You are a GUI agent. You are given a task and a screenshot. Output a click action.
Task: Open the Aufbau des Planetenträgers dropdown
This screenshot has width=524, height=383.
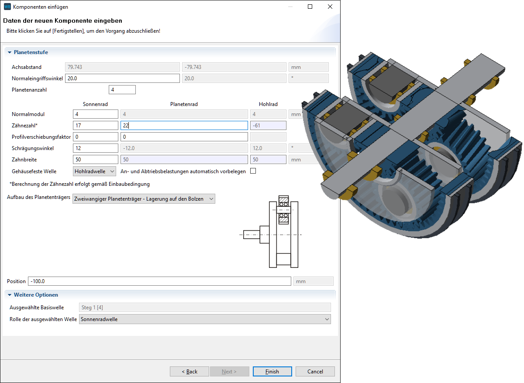pos(144,199)
